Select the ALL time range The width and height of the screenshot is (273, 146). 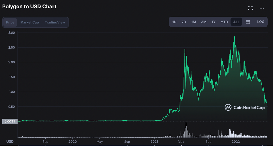coord(236,22)
